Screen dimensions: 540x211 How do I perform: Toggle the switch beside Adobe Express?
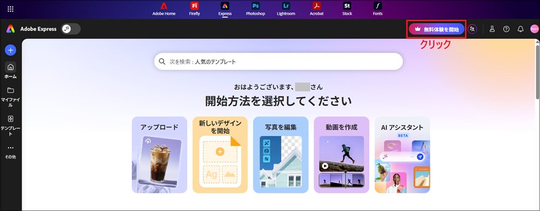click(x=71, y=29)
